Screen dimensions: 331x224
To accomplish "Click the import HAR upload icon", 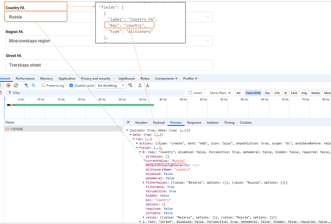I will click(x=140, y=86).
